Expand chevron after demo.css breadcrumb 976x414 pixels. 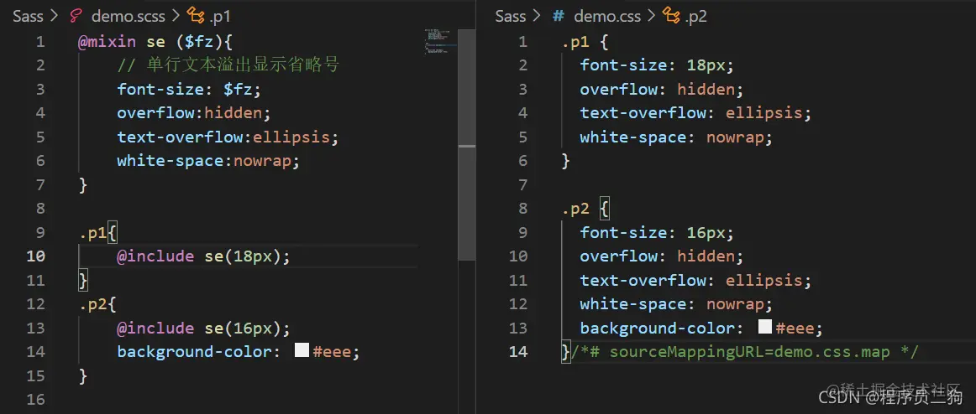click(x=653, y=16)
